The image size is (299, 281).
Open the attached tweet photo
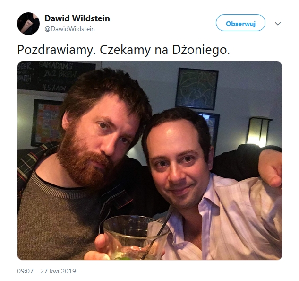(x=149, y=161)
